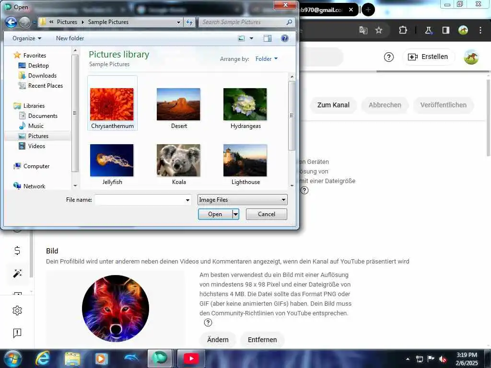Select the Koala picture thumbnail

point(178,161)
